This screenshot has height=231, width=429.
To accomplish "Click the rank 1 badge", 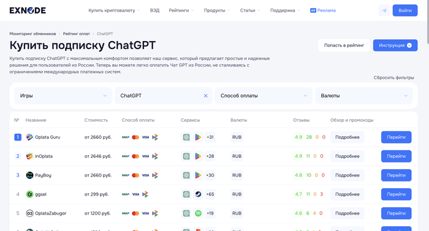I will [x=18, y=137].
